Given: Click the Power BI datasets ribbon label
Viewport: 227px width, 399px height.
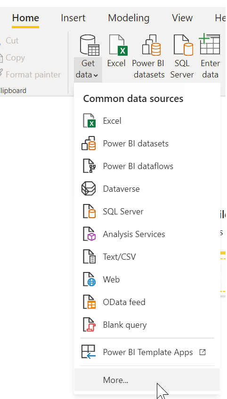Looking at the screenshot, I should click(x=148, y=69).
